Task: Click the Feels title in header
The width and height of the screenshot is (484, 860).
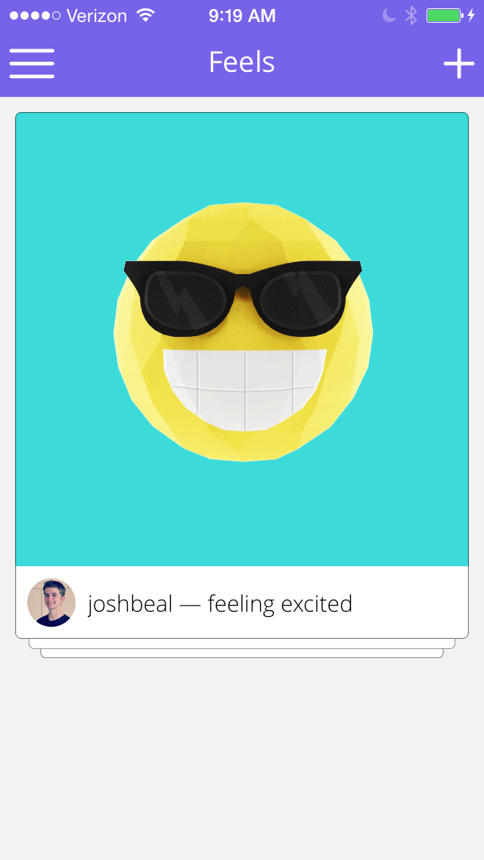Action: click(x=242, y=62)
